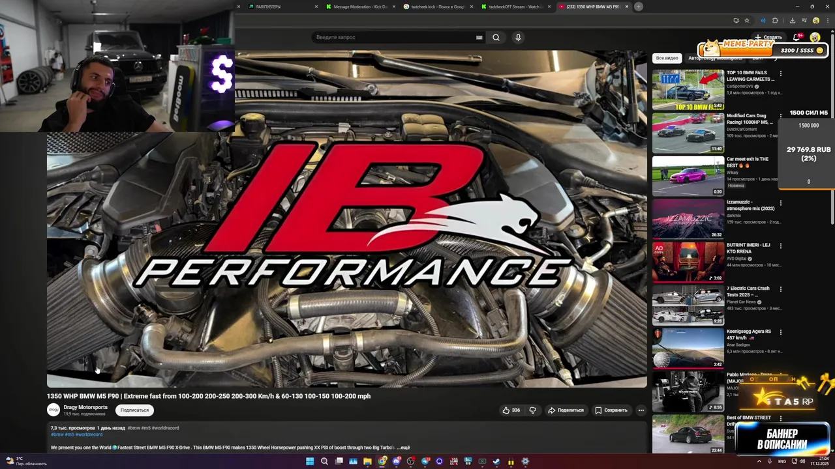Image resolution: width=835 pixels, height=469 pixels.
Task: Open Discord from taskbar
Action: point(396,461)
